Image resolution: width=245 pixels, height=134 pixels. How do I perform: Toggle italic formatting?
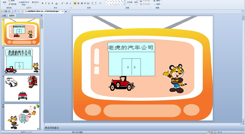point(46,3)
